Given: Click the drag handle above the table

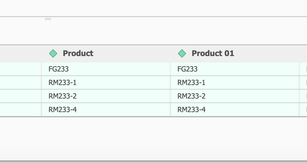Looking at the screenshot, I should (48, 19).
